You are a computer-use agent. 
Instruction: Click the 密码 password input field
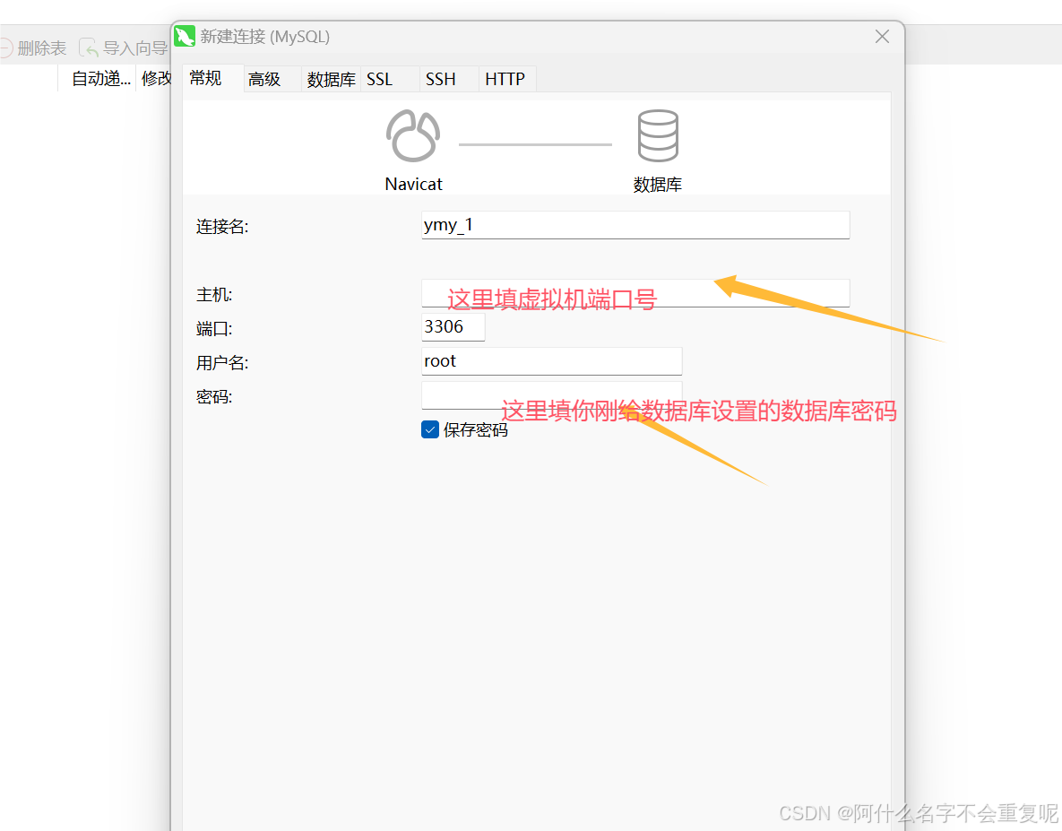(x=551, y=395)
